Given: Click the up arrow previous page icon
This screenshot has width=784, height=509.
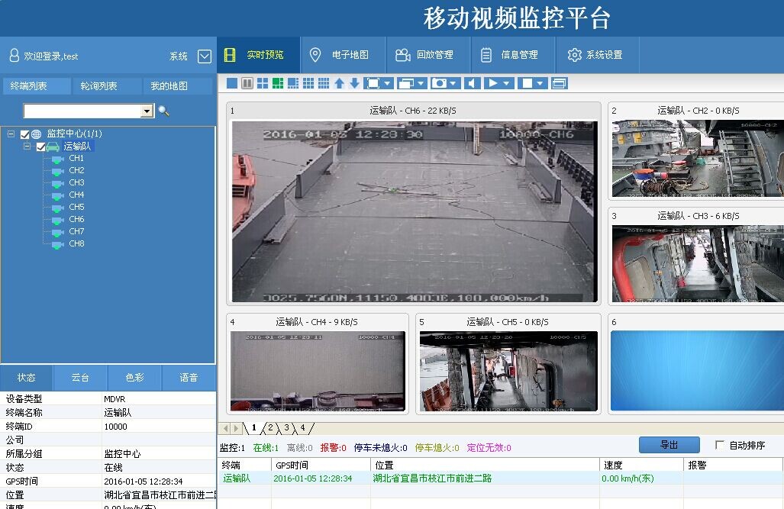Looking at the screenshot, I should point(340,83).
